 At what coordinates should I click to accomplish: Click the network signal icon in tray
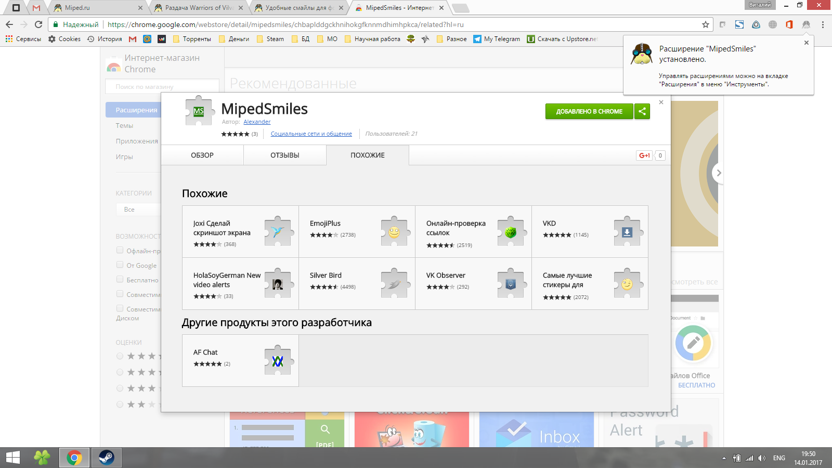(749, 458)
